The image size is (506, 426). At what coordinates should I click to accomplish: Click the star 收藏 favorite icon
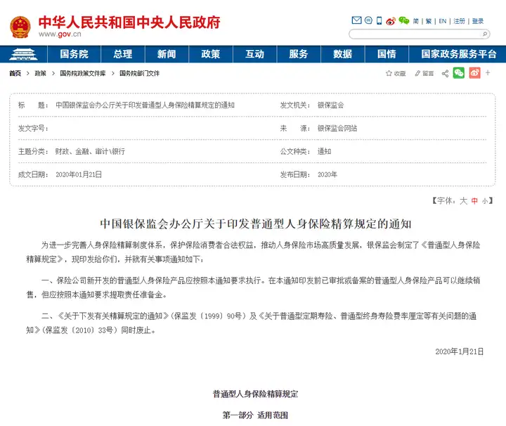pos(395,73)
